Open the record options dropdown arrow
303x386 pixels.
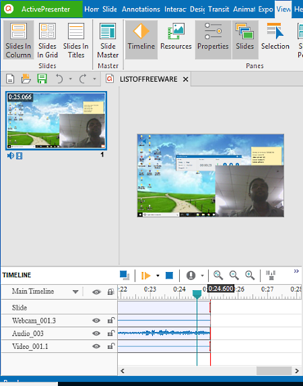tap(202, 275)
